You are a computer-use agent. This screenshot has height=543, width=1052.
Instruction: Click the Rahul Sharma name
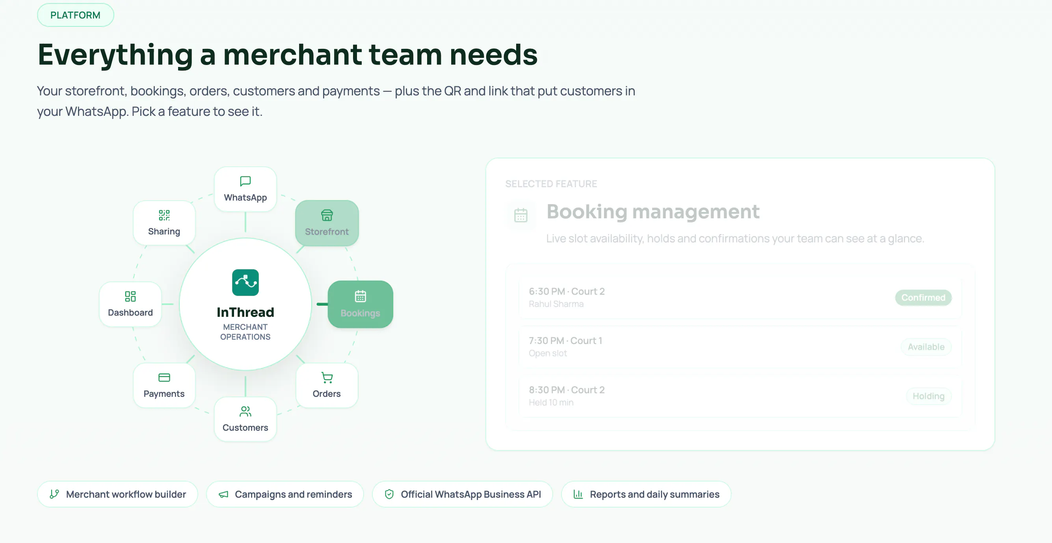(x=556, y=304)
